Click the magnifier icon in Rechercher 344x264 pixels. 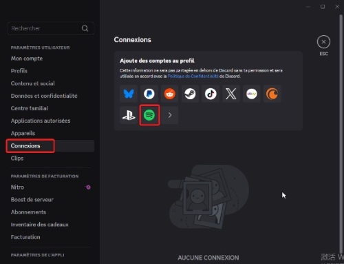coord(85,28)
